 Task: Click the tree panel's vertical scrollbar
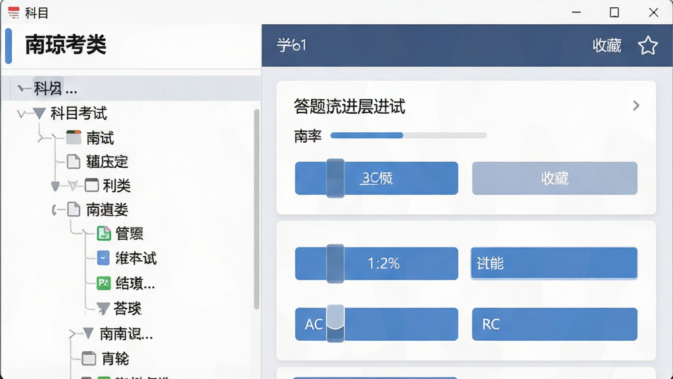[x=257, y=209]
